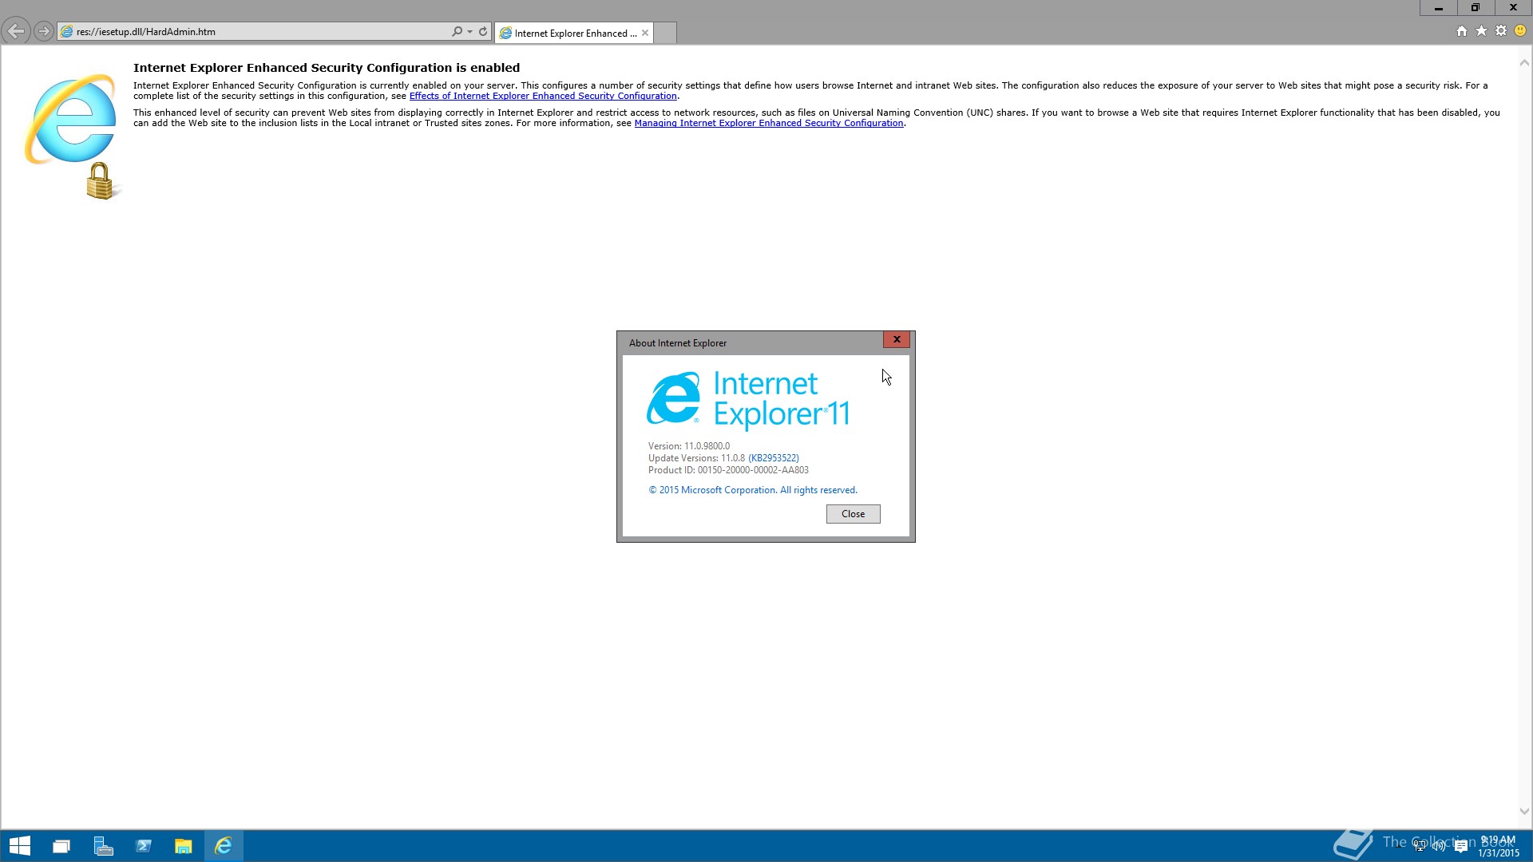Open the Action Center flag tray icon
1533x862 pixels.
pos(1460,846)
